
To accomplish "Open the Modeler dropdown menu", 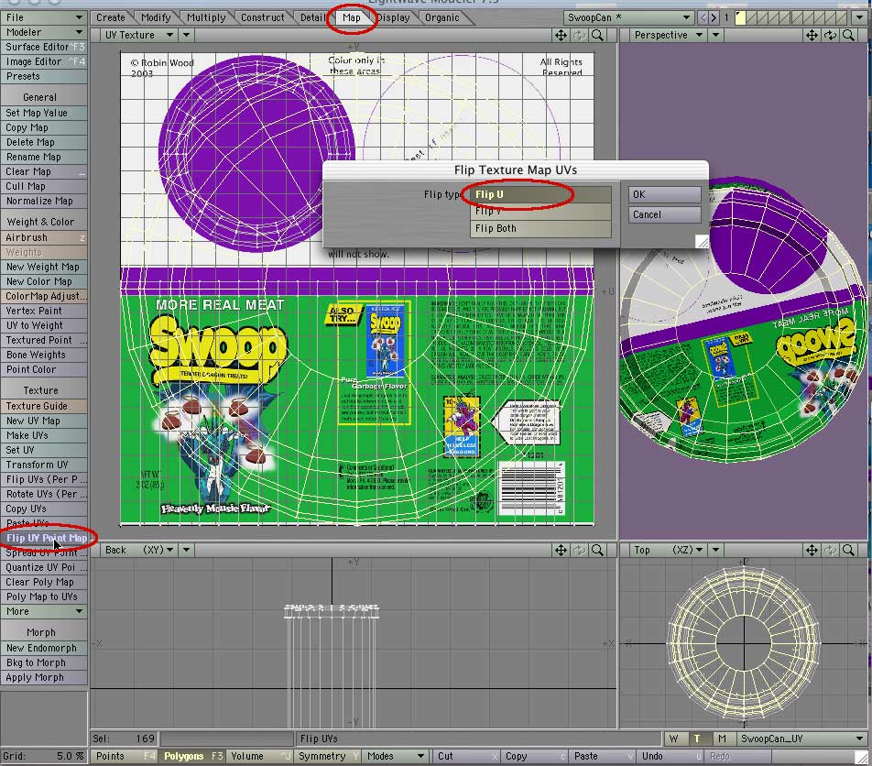I will 44,32.
